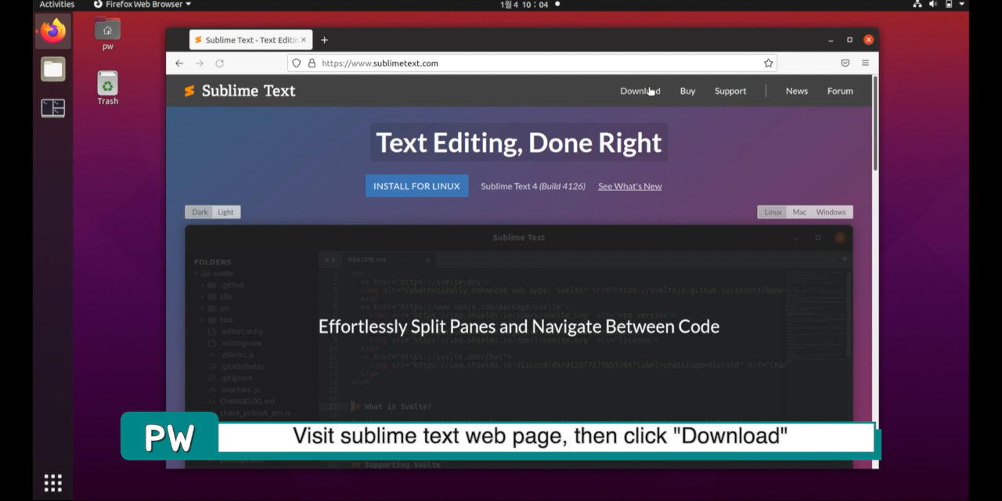Bookmark this page with the star icon
1002x501 pixels.
point(769,63)
